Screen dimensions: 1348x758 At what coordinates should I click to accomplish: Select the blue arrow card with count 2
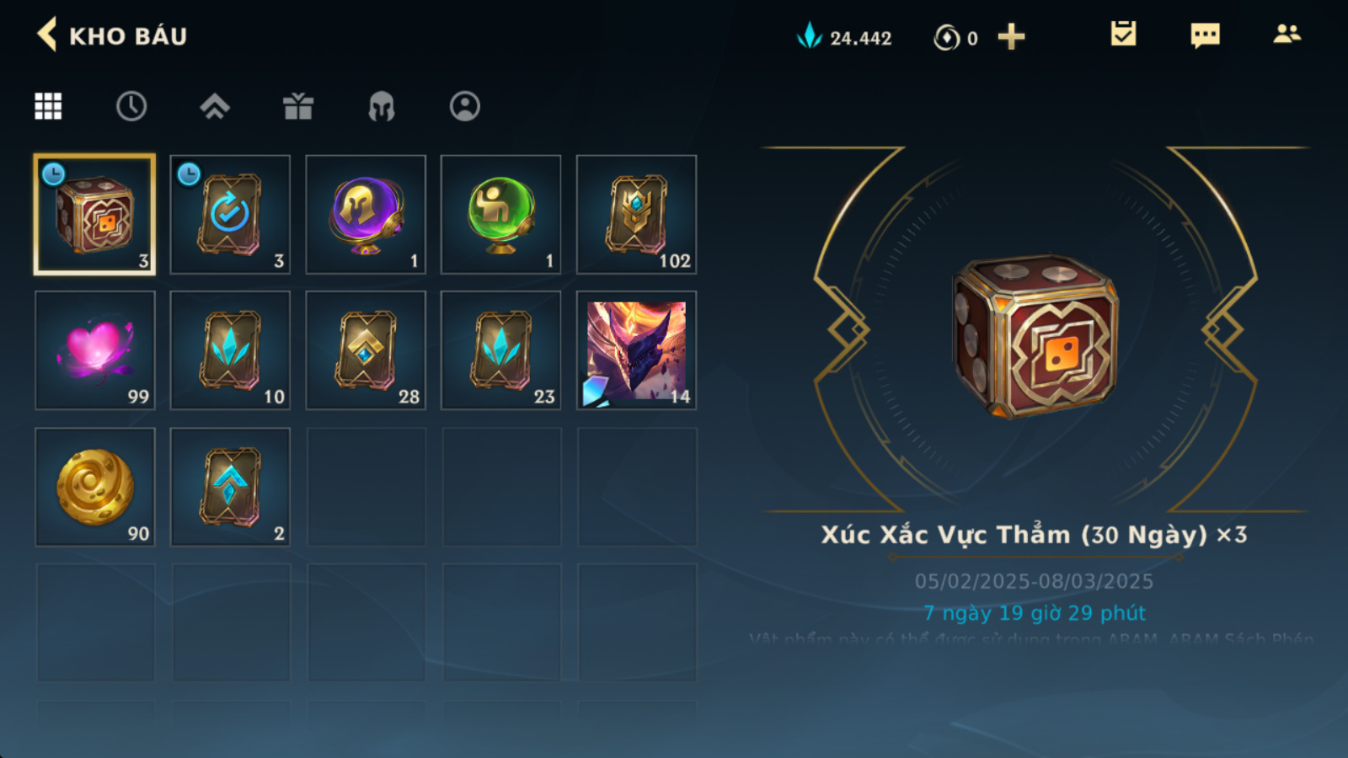[x=230, y=487]
